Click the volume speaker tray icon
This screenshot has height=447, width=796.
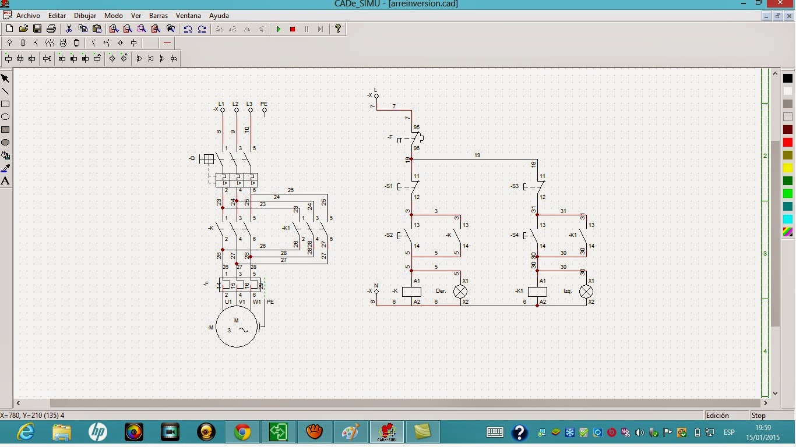click(x=640, y=432)
